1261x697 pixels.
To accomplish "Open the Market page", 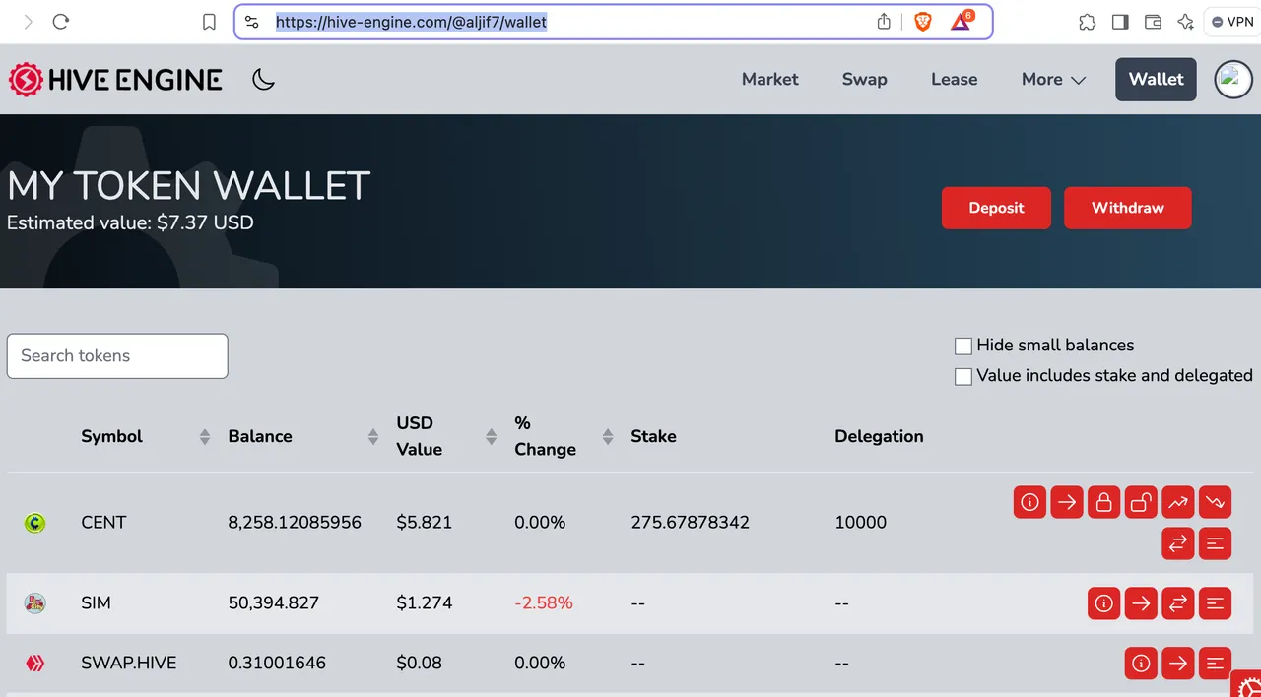I will pos(770,80).
